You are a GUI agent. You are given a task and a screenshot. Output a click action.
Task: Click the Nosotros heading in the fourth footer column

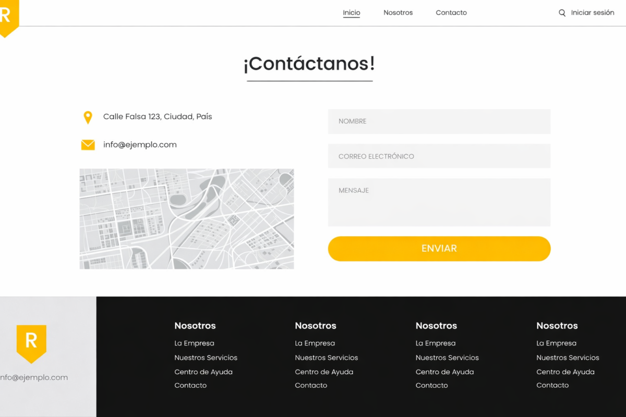tap(557, 325)
